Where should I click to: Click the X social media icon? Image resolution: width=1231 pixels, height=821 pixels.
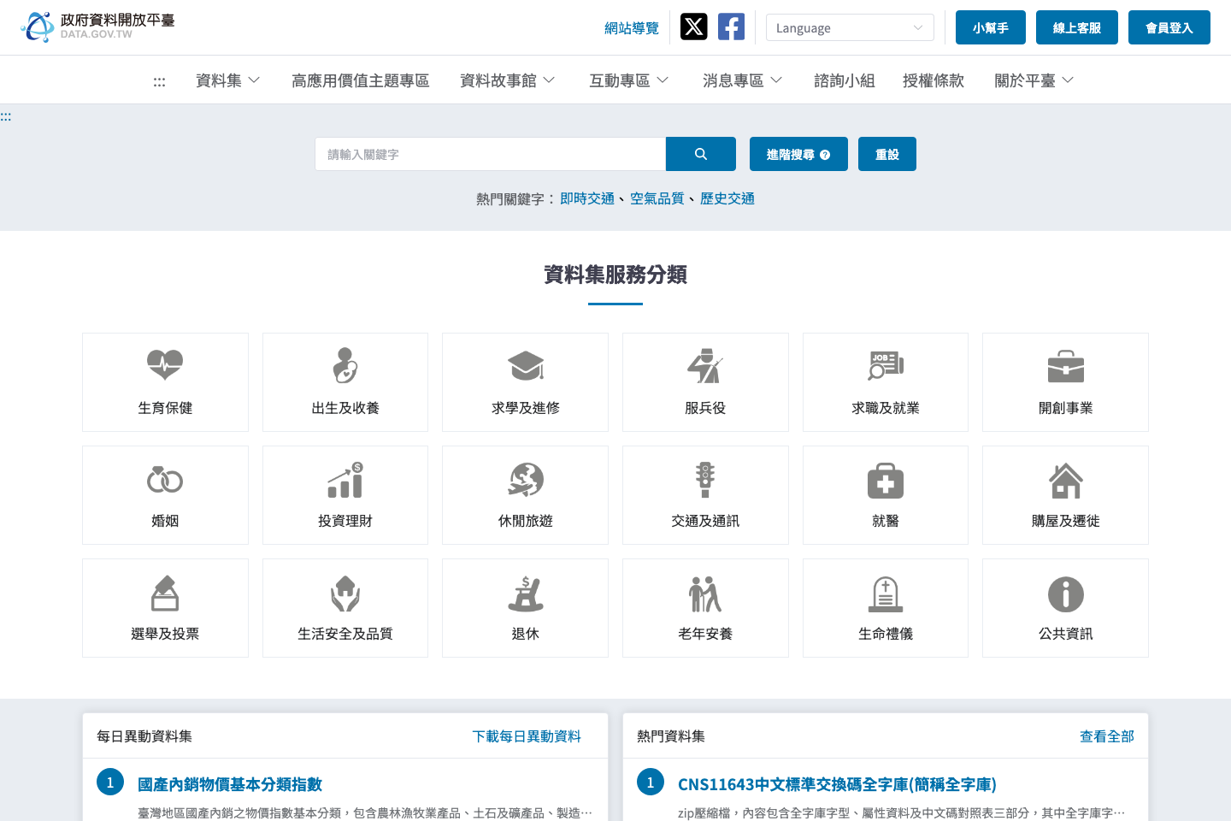coord(693,27)
